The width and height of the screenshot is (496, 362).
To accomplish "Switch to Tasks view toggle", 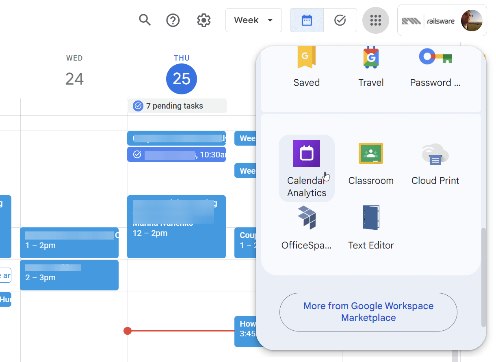I will [340, 20].
